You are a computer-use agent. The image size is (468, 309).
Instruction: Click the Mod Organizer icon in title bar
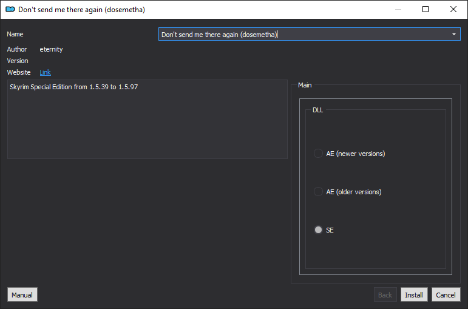pos(10,10)
